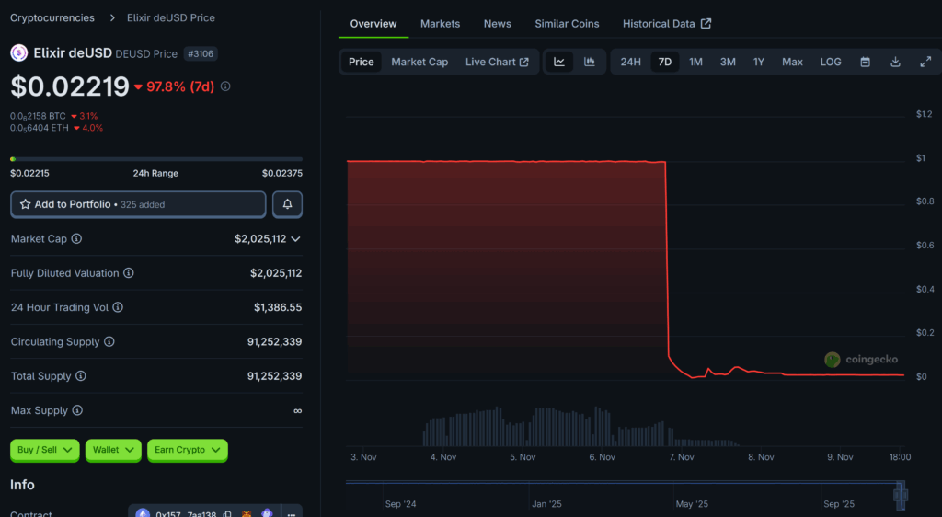The width and height of the screenshot is (942, 517).
Task: Download chart data icon
Action: [x=895, y=62]
